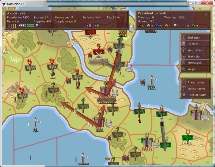The height and width of the screenshot is (167, 215).
Task: Select the black hooded figure under green banner
Action: click(x=139, y=121)
